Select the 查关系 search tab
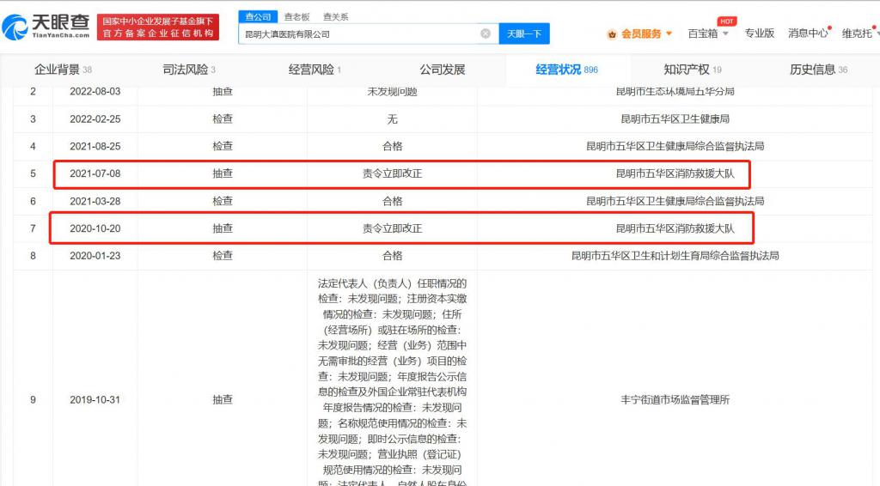 point(336,17)
